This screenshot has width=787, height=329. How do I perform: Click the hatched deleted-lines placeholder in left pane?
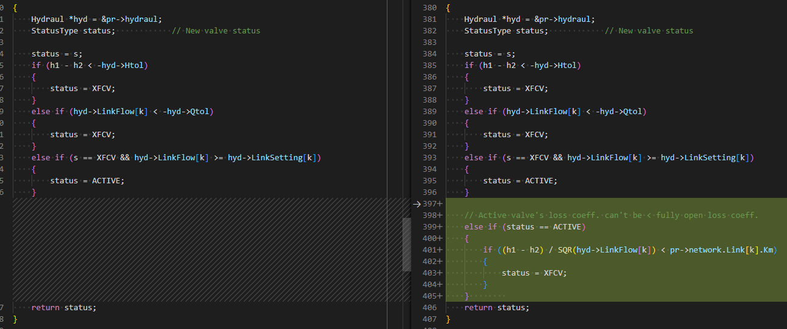coord(200,250)
